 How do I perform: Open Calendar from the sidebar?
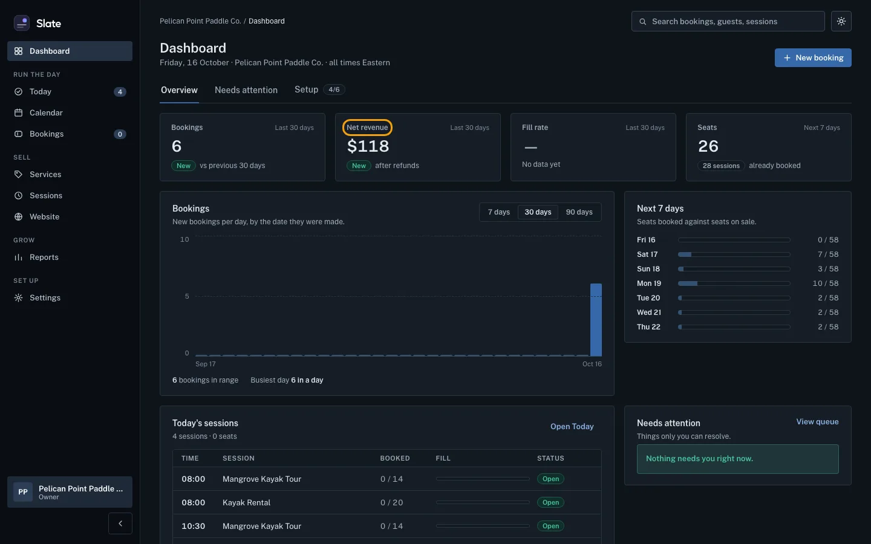coord(70,113)
